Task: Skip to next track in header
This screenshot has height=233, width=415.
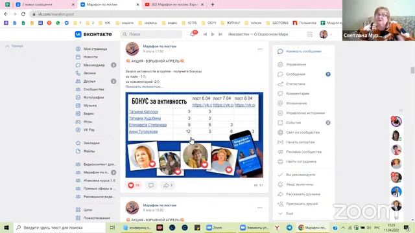Action: (220, 34)
